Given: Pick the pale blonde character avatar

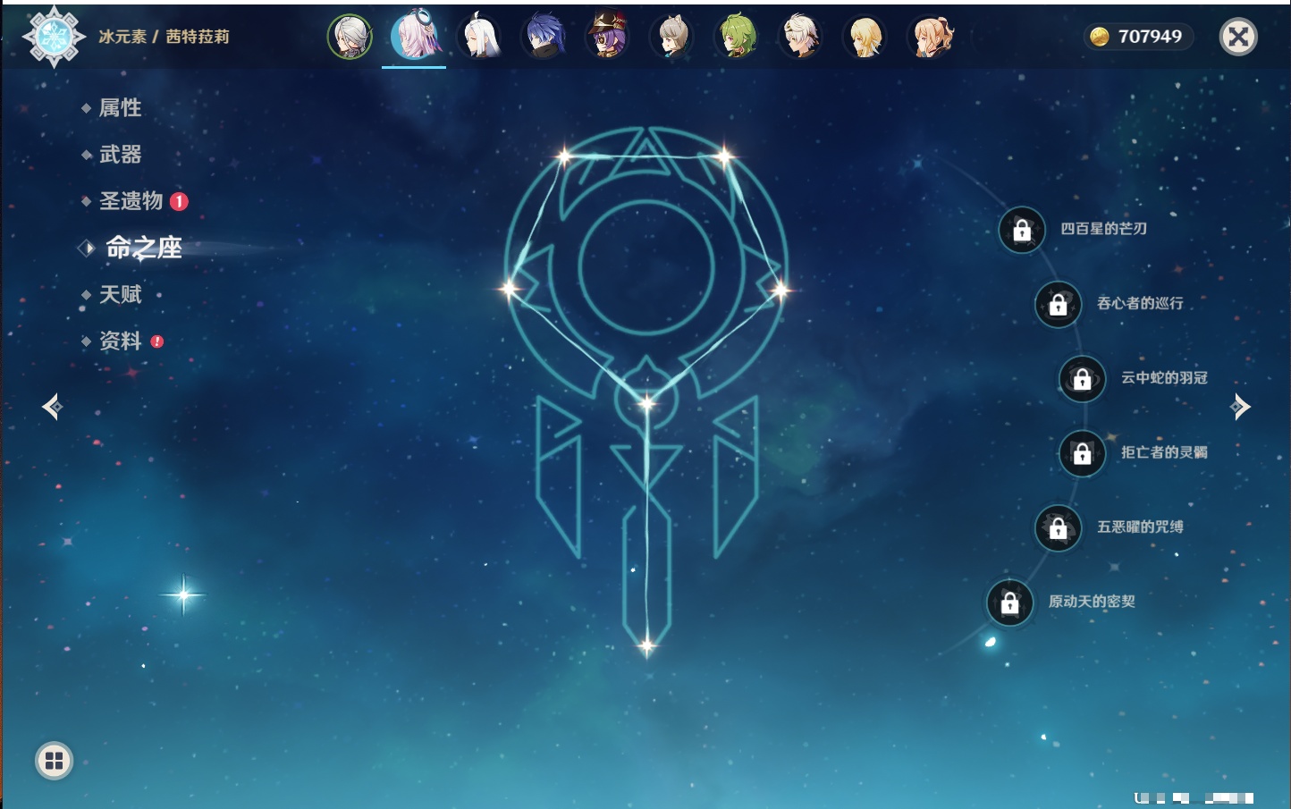Looking at the screenshot, I should click(865, 37).
